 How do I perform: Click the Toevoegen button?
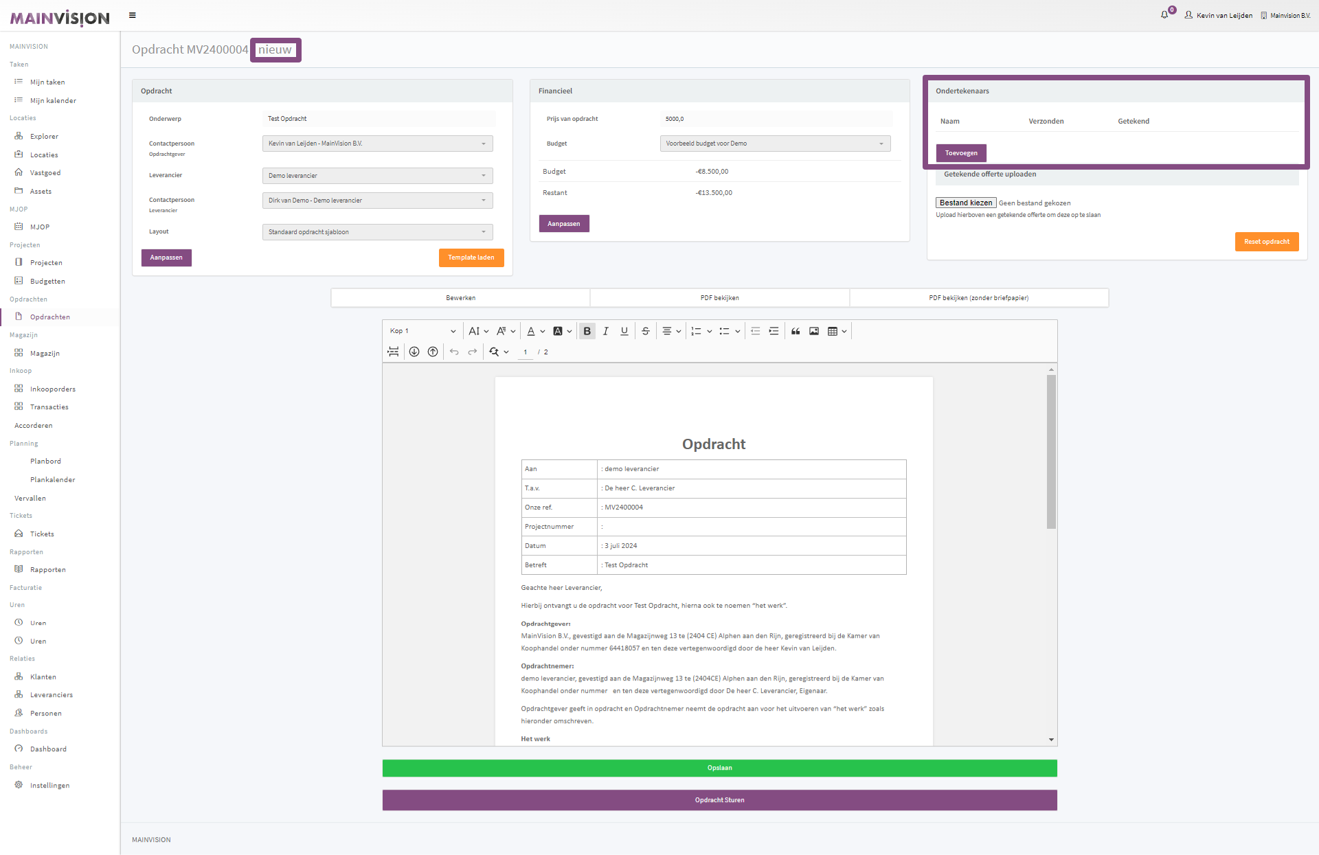960,153
